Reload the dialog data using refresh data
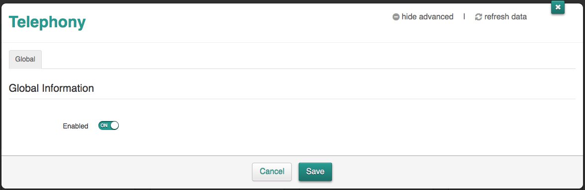Viewport: 585px width, 190px height. coord(501,17)
